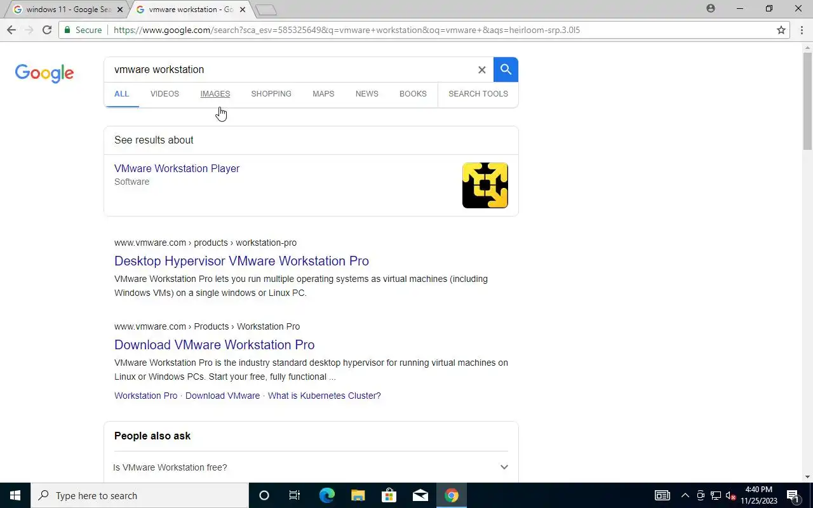This screenshot has height=508, width=813.
Task: Click the network icon in the system tray
Action: coord(715,495)
